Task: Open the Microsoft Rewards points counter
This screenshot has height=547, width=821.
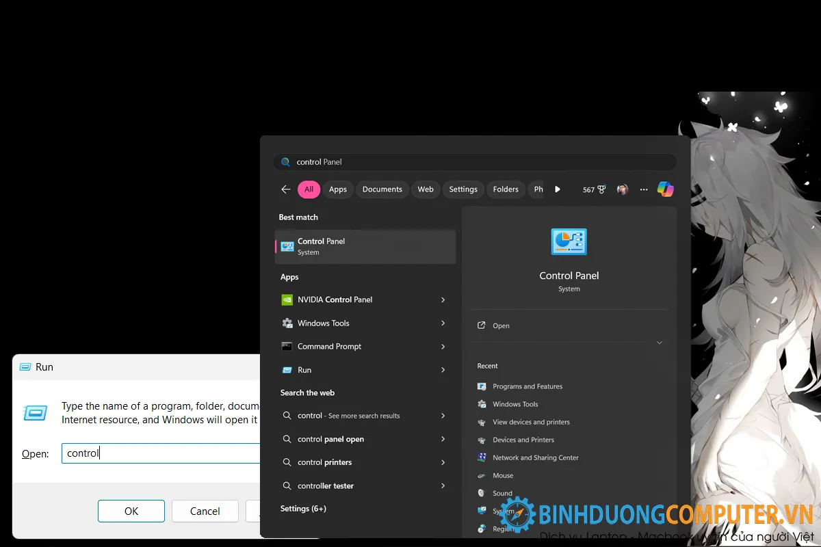Action: point(594,189)
